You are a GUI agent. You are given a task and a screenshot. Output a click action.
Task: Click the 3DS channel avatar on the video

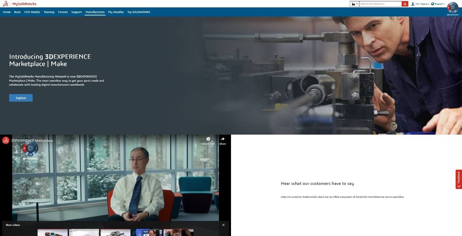point(6,140)
